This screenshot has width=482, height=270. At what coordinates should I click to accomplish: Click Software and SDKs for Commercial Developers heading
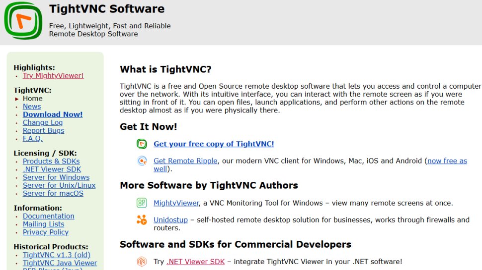(236, 244)
